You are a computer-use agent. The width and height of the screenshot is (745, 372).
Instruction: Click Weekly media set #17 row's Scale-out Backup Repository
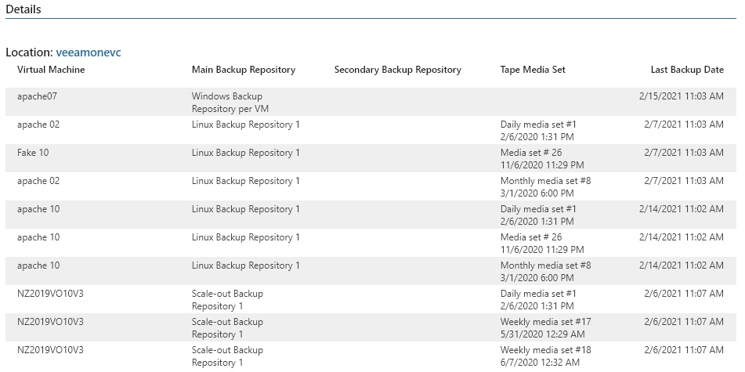click(227, 328)
